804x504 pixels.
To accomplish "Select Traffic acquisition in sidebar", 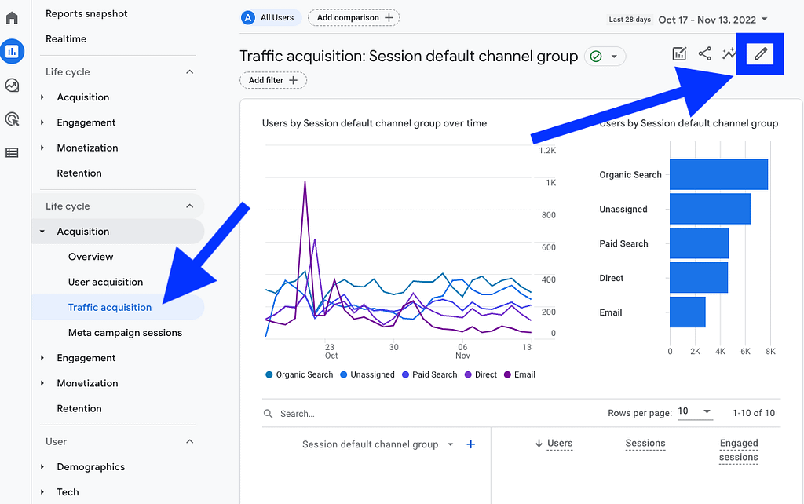I will (x=110, y=307).
